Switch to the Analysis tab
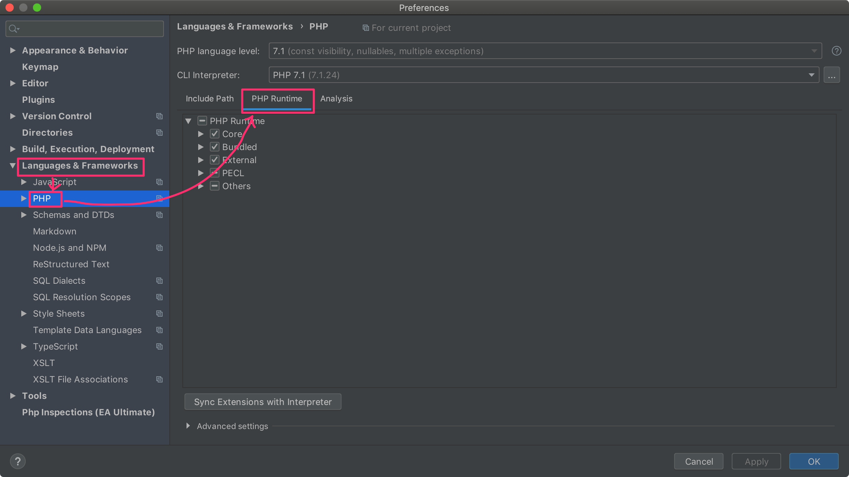The width and height of the screenshot is (849, 477). tap(336, 99)
